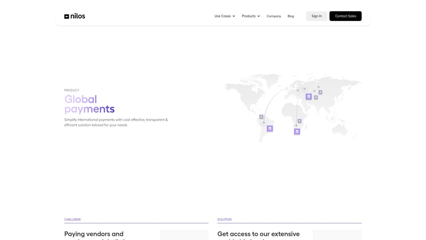This screenshot has width=426, height=240.
Task: Click the upper person icon over Asia
Action: (x=320, y=92)
